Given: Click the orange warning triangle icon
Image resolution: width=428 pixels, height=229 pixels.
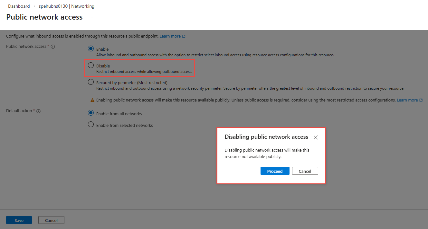Looking at the screenshot, I should pos(92,100).
